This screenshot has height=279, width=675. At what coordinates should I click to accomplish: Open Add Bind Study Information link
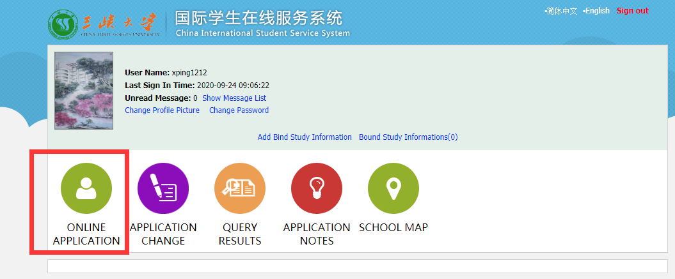(x=305, y=137)
